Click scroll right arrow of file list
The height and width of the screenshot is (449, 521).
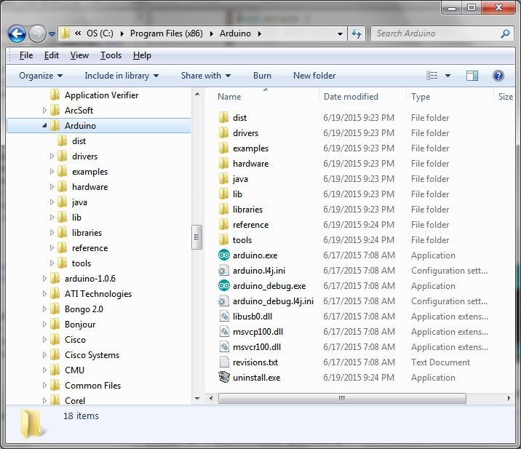click(509, 398)
